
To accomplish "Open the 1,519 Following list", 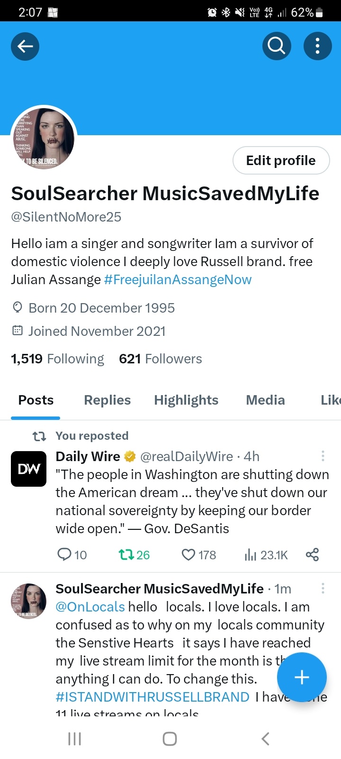I will 58,359.
